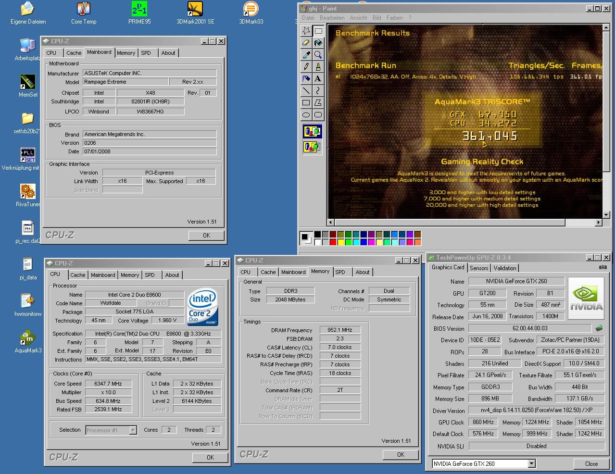Viewport: 615px width, 474px height.
Task: Choose the Curve tool in Paint
Action: (x=318, y=91)
